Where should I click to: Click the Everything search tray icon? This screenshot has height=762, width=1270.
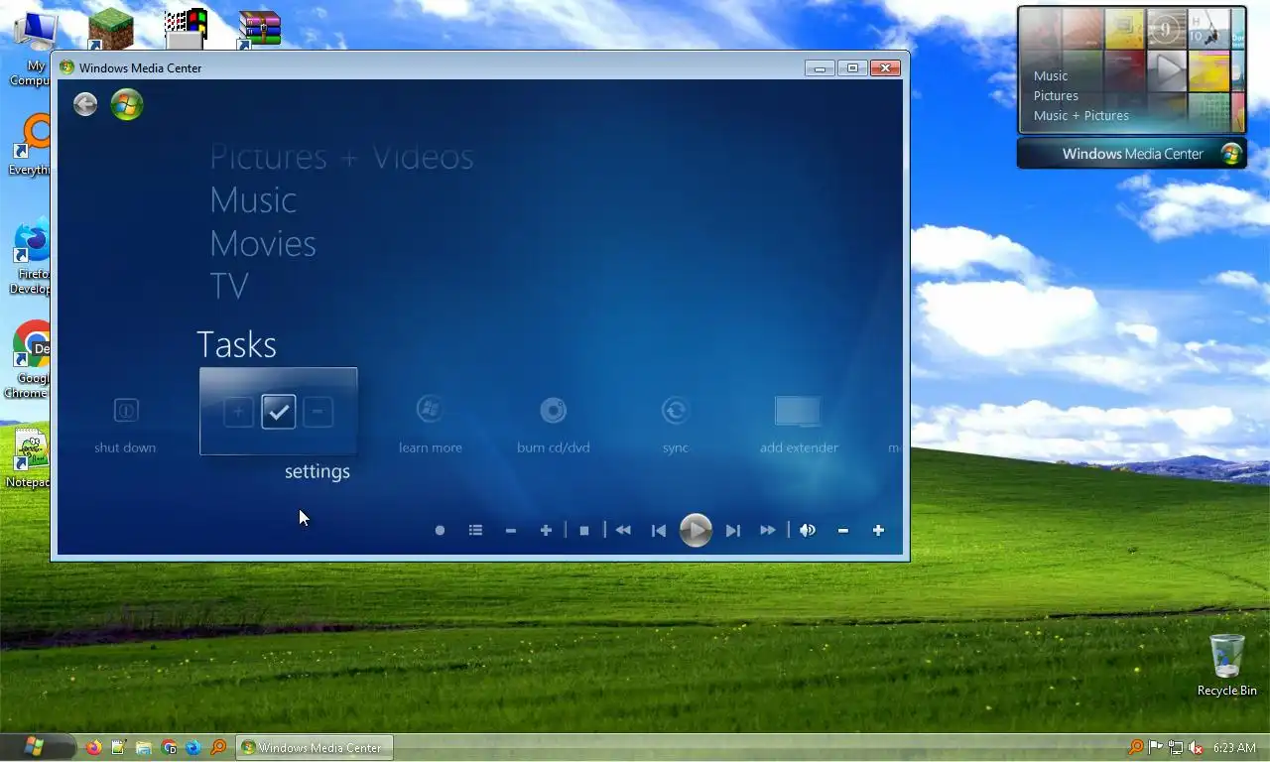1136,747
